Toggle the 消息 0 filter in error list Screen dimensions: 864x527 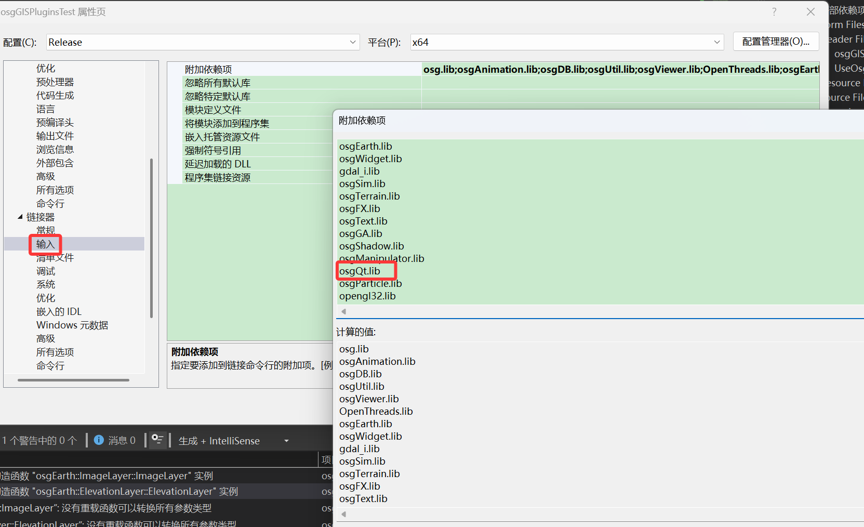click(115, 441)
